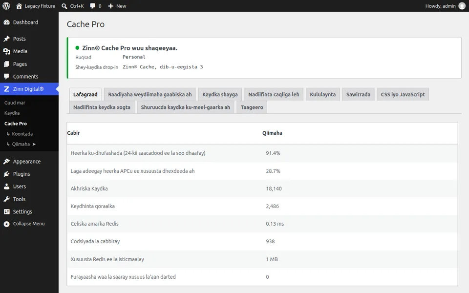Image resolution: width=469 pixels, height=293 pixels.
Task: Click the 91.4% hit rate value
Action: click(x=273, y=153)
